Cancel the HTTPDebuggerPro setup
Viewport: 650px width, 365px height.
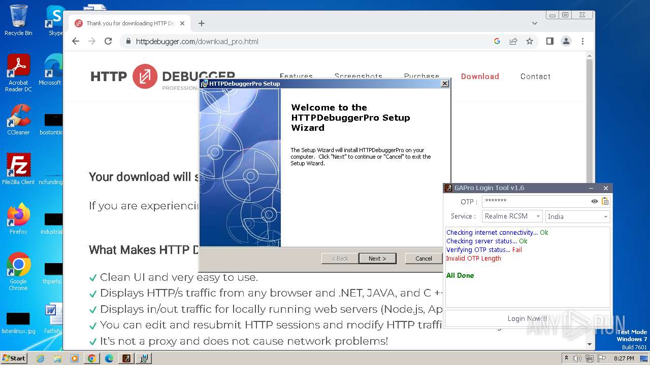click(x=424, y=259)
